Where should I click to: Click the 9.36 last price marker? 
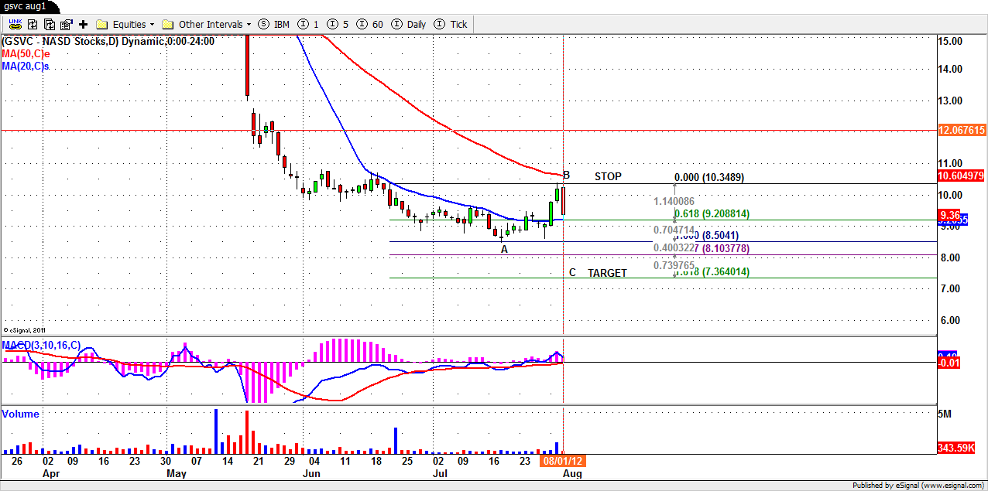[x=950, y=215]
